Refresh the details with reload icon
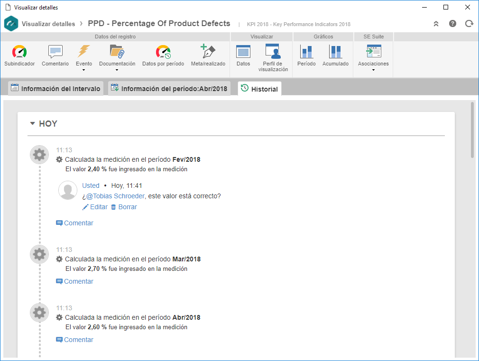 pos(469,24)
